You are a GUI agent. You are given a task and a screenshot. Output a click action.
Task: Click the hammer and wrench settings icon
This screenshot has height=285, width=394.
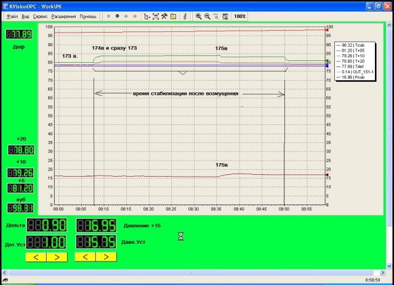(x=165, y=16)
